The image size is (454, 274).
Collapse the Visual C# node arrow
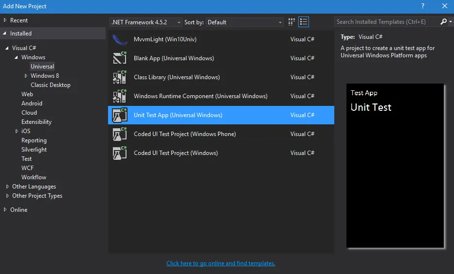coord(7,48)
